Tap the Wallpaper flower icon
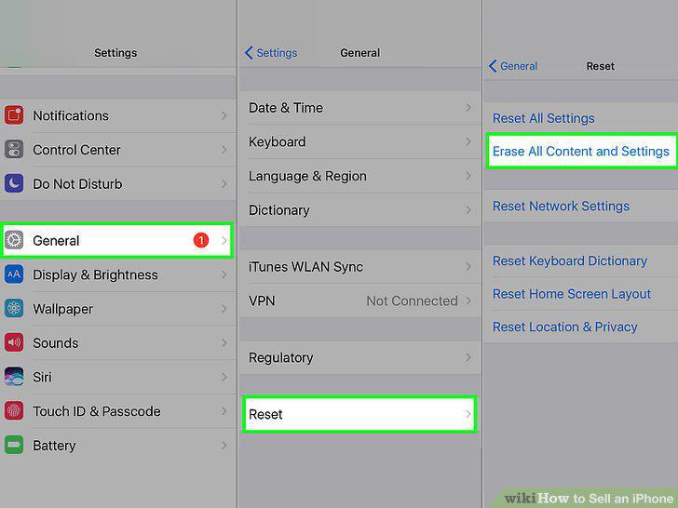 click(14, 309)
